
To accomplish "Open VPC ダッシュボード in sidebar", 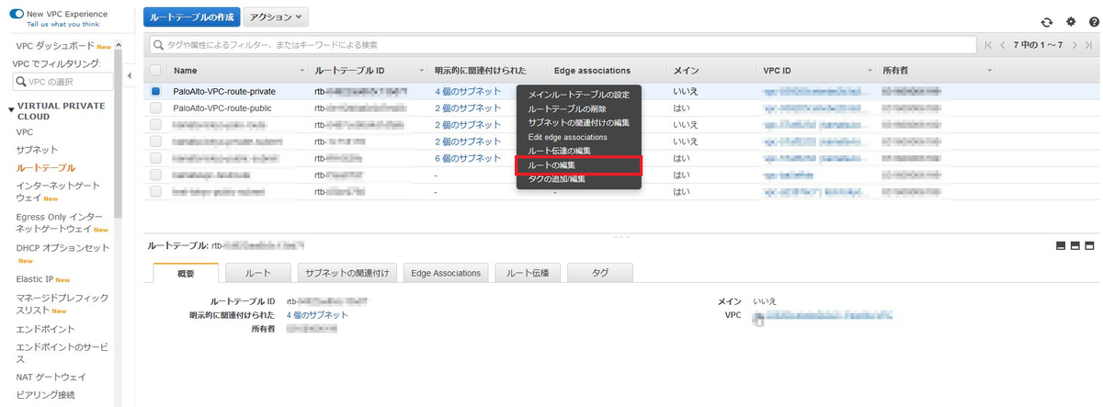I will [x=54, y=46].
